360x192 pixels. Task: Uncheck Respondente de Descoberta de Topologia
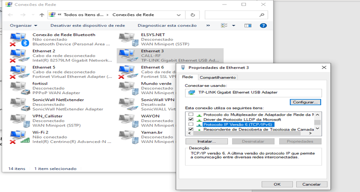pyautogui.click(x=191, y=129)
